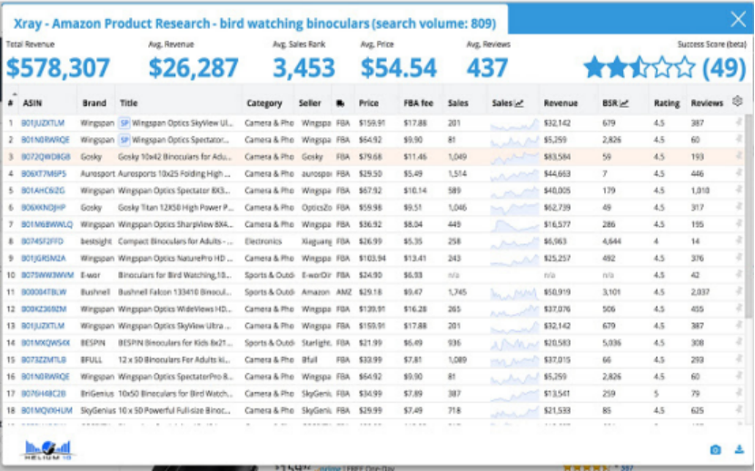
Task: View sales trend graph for row 1
Action: [512, 123]
